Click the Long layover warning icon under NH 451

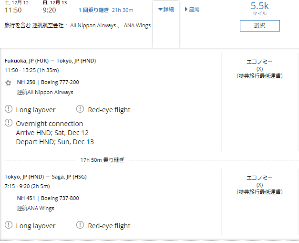click(9, 225)
